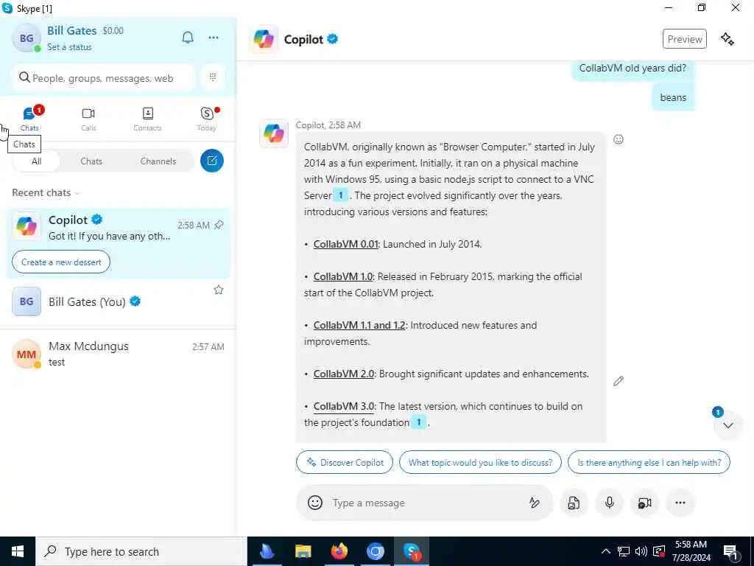Show hidden system tray icons
The height and width of the screenshot is (566, 754).
click(x=606, y=551)
